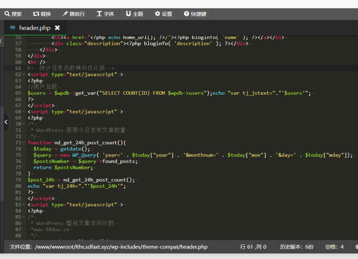Open the 字体 (font) settings
This screenshot has width=358, height=259.
point(105,14)
